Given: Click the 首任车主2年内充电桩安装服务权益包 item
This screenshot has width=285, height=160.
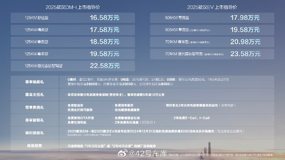Looking at the screenshot, I should [x=201, y=105].
